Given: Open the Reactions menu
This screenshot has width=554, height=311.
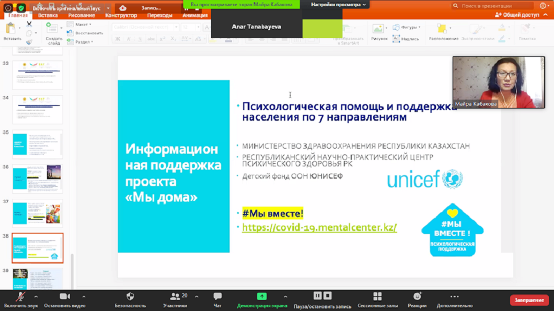Looking at the screenshot, I should 417,296.
